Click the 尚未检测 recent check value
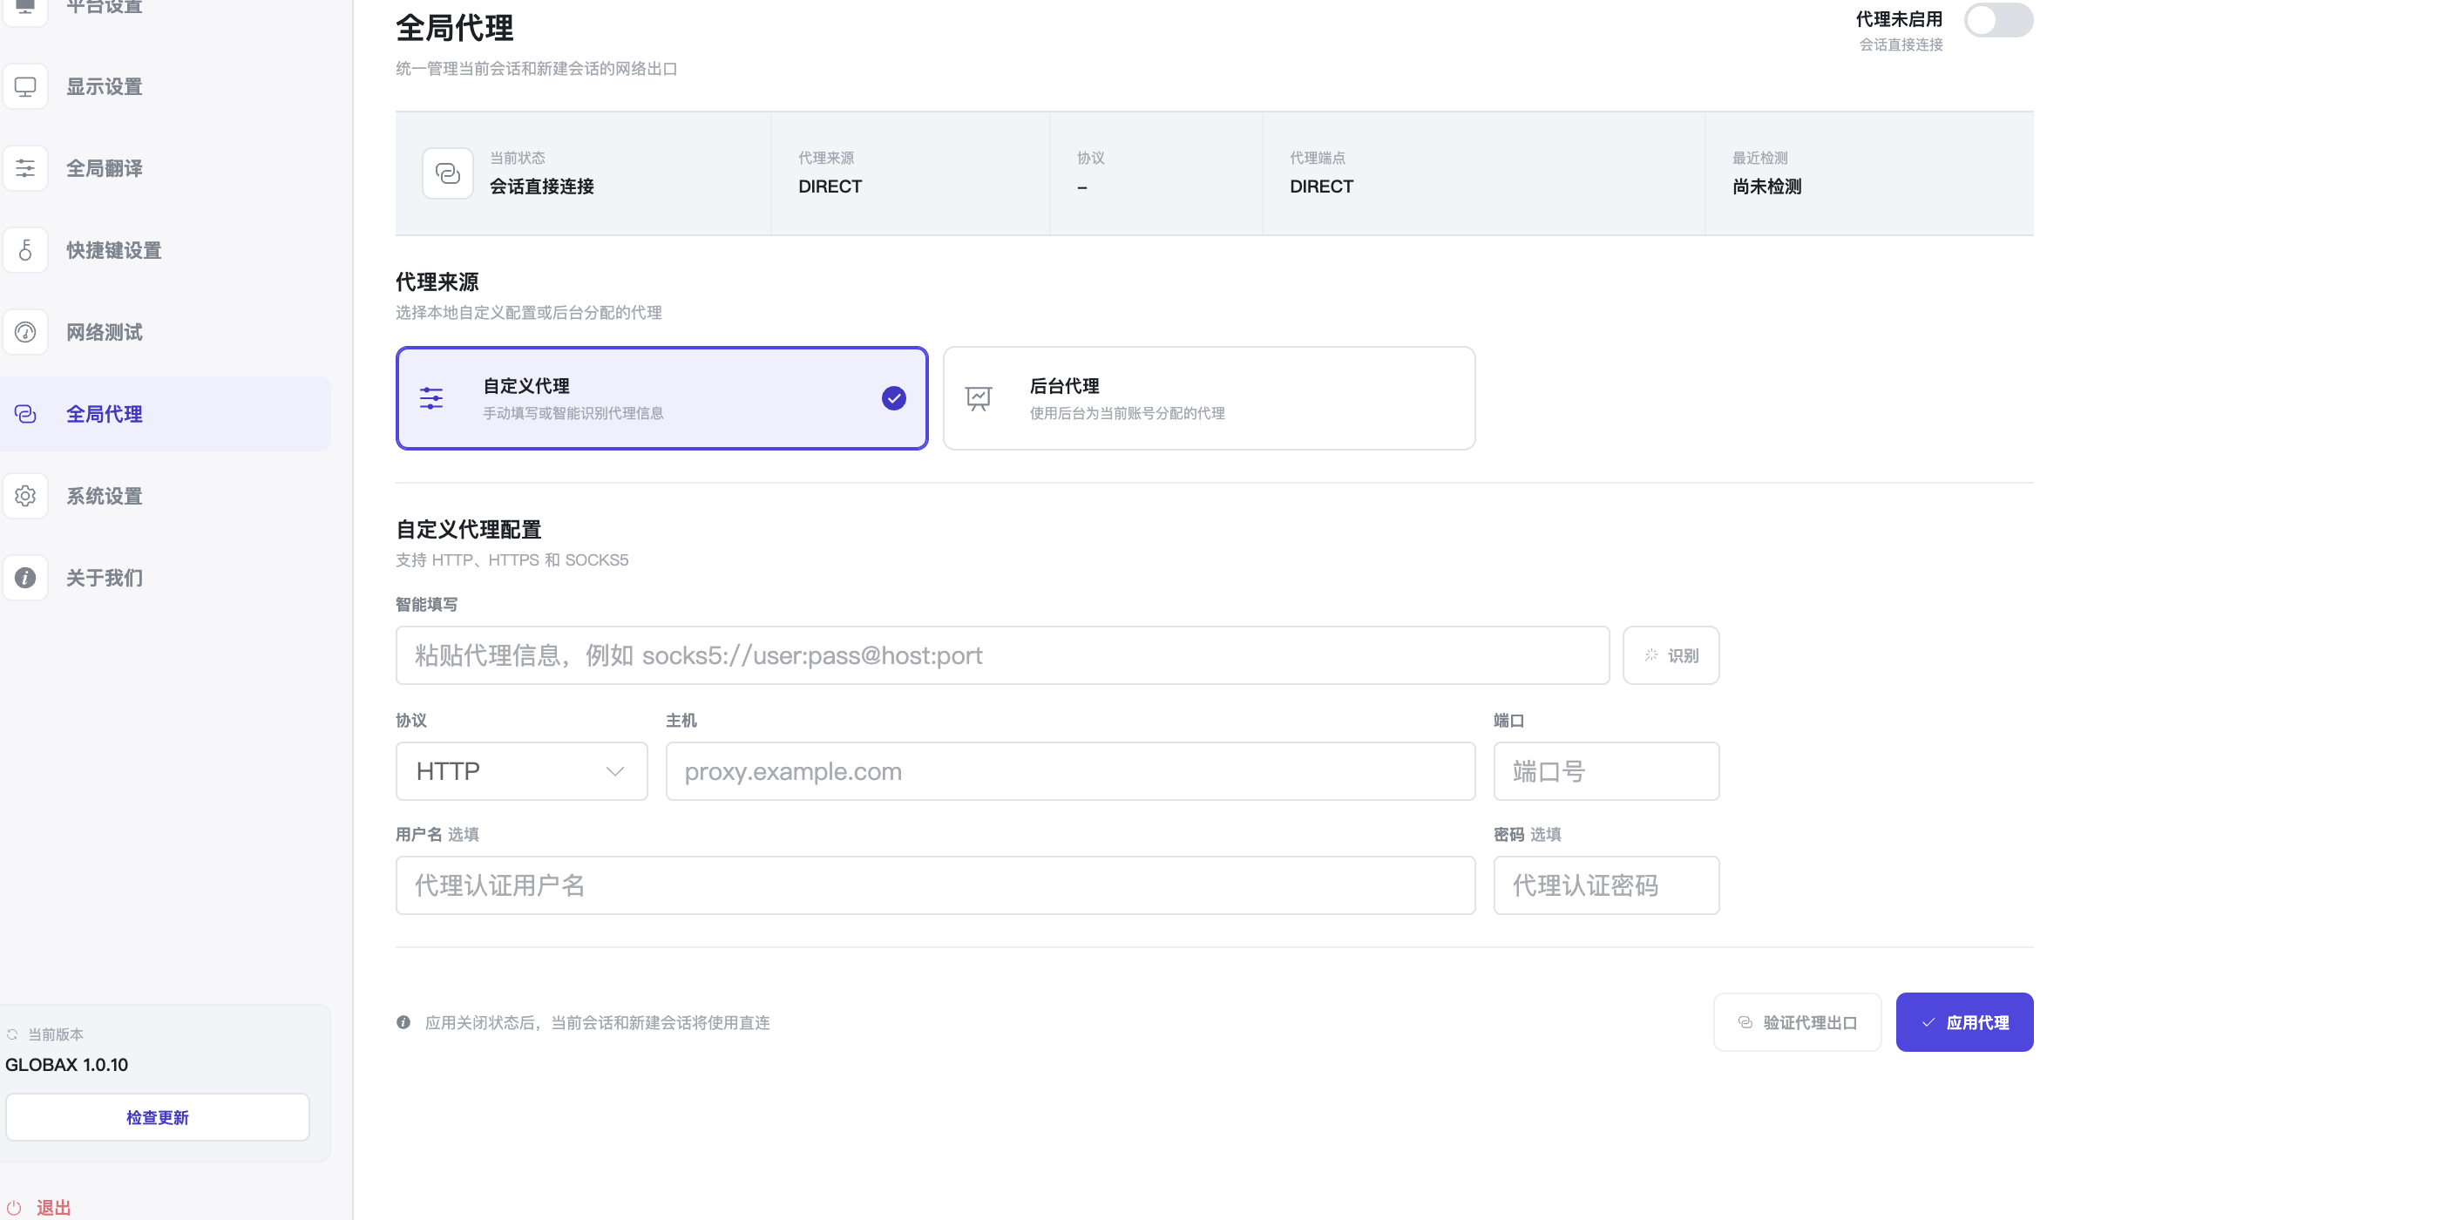The image size is (2440, 1220). click(x=1766, y=186)
